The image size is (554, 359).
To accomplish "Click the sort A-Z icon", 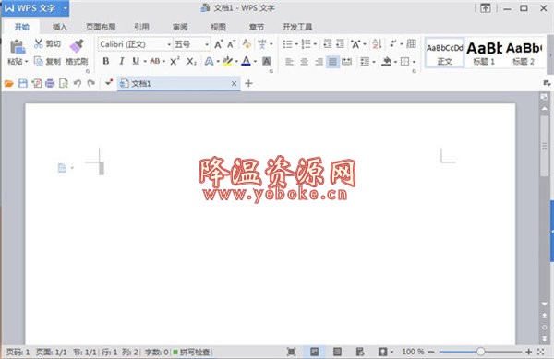I will point(377,43).
